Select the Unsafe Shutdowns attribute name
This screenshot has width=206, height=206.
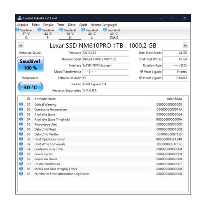[x=47, y=164]
